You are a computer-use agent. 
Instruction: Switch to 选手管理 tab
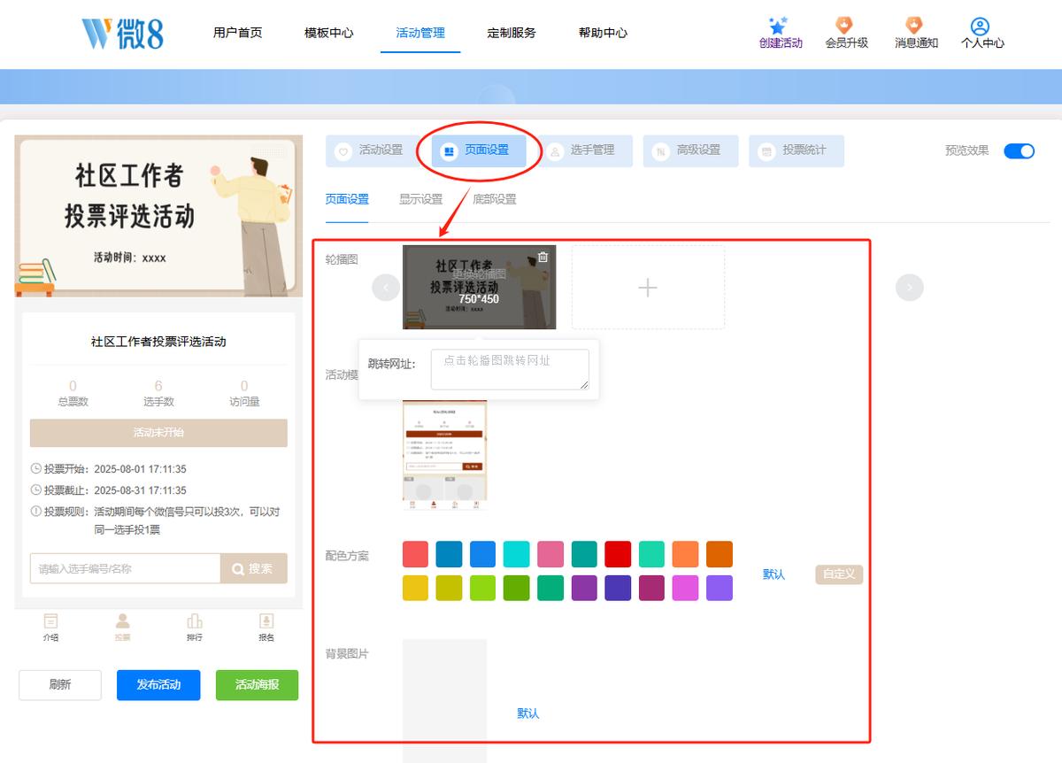click(x=585, y=150)
